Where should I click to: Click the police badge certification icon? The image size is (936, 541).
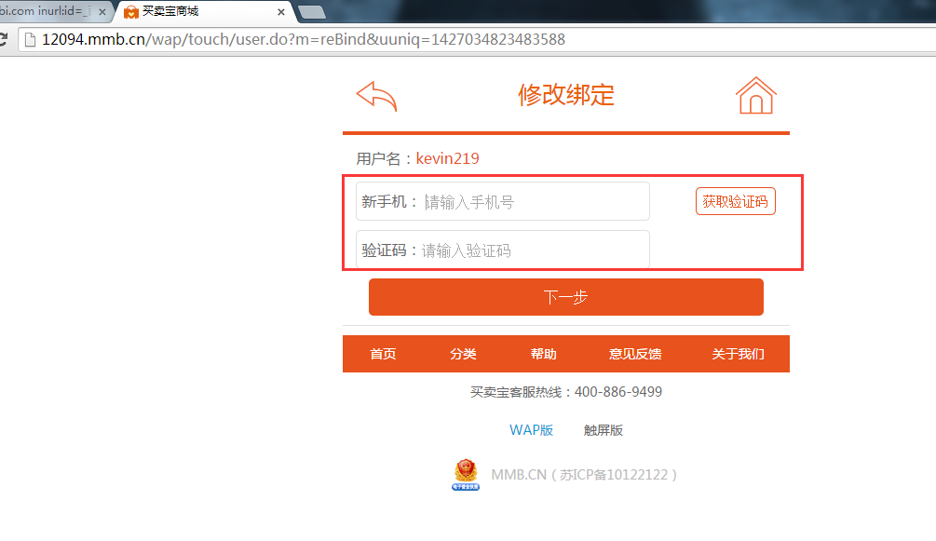(466, 475)
